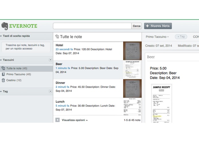
Task: Click the Creato: 07 set, 2014 date
Action: (x=159, y=46)
